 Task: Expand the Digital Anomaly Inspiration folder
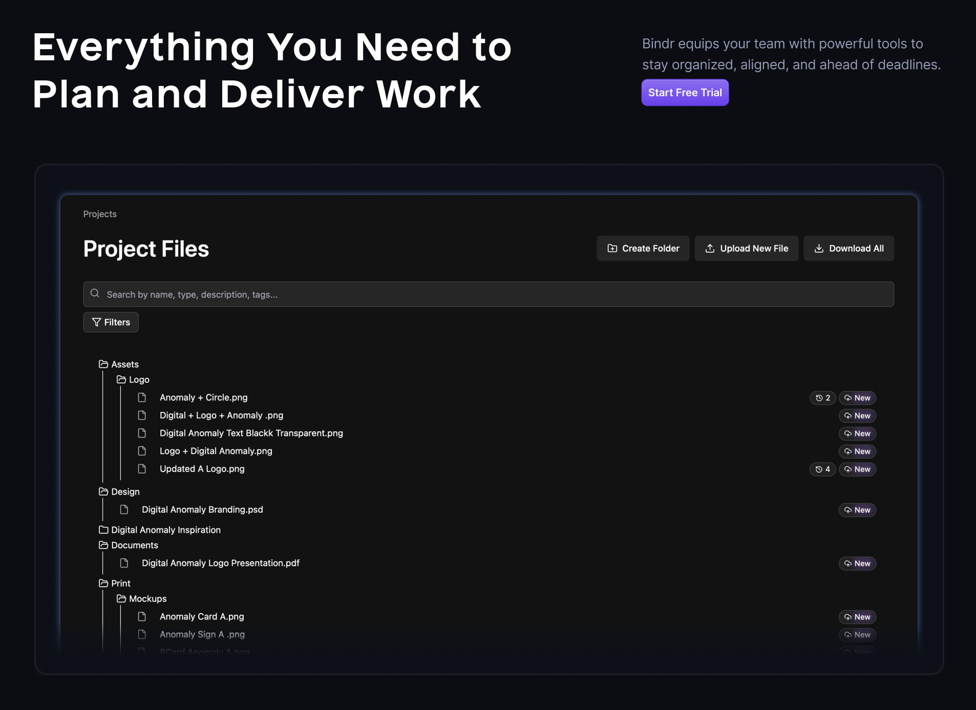tap(160, 530)
